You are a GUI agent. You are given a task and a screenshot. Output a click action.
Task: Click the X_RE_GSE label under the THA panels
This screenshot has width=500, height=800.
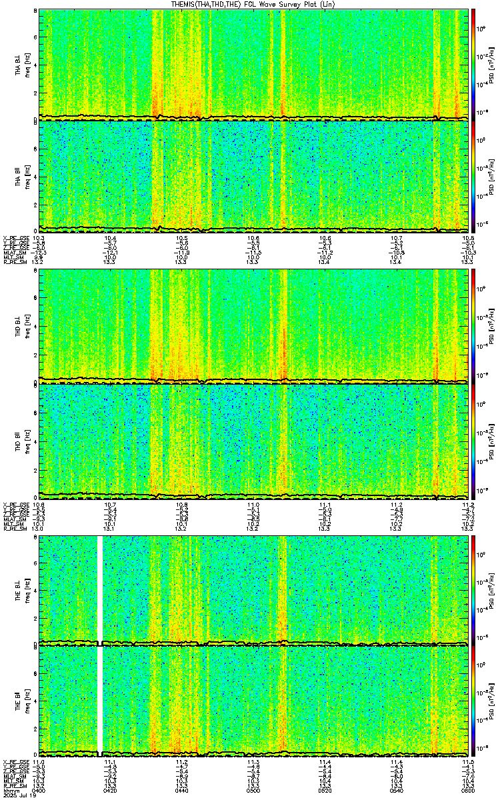pos(16,238)
